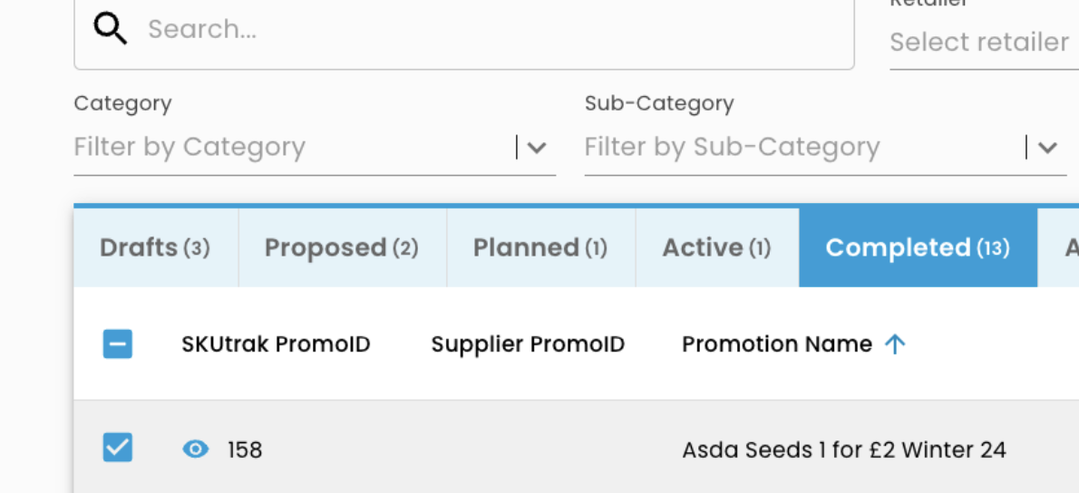The image size is (1079, 493).
Task: Select the Active tab
Action: [x=716, y=247]
